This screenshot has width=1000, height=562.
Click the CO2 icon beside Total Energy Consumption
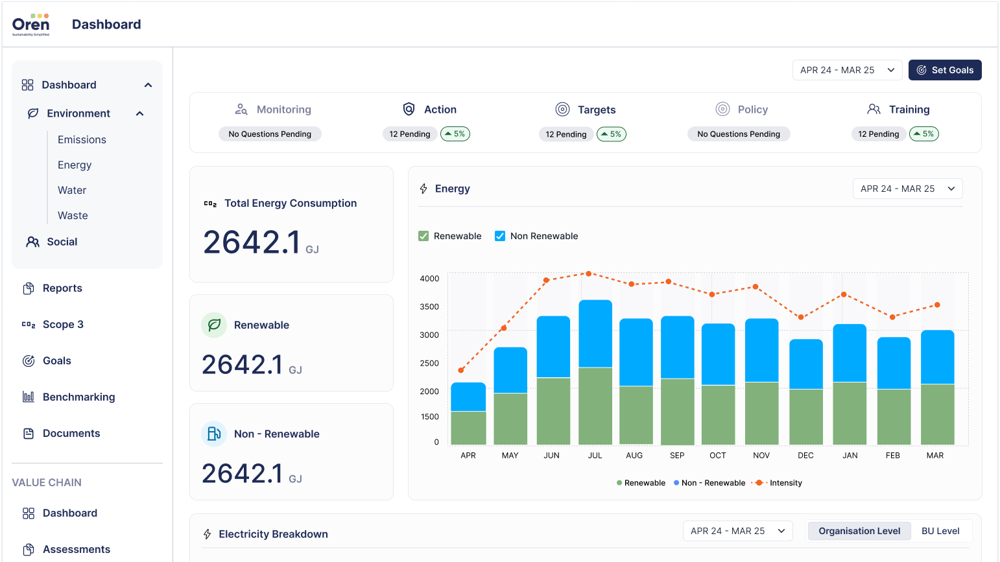[x=210, y=204]
